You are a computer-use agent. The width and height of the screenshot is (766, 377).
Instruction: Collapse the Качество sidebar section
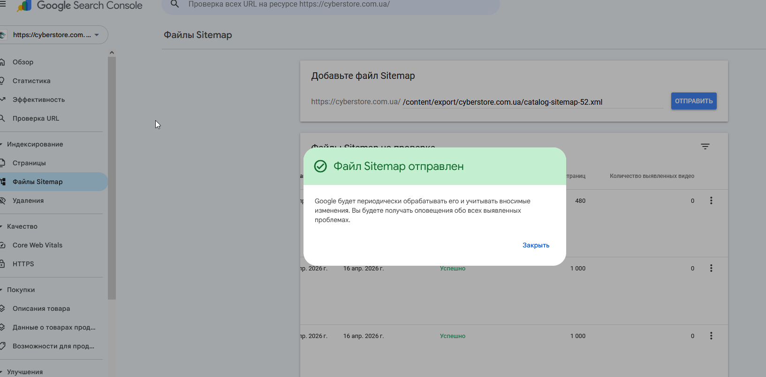tap(2, 226)
